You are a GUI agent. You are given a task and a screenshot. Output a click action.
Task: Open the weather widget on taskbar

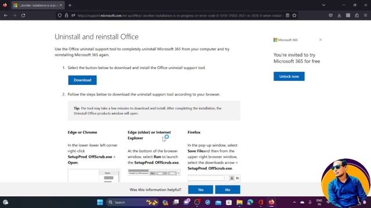[x=6, y=202]
